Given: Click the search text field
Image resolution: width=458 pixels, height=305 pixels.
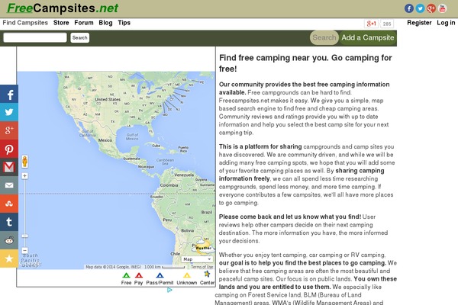Looking at the screenshot, I should click(35, 37).
